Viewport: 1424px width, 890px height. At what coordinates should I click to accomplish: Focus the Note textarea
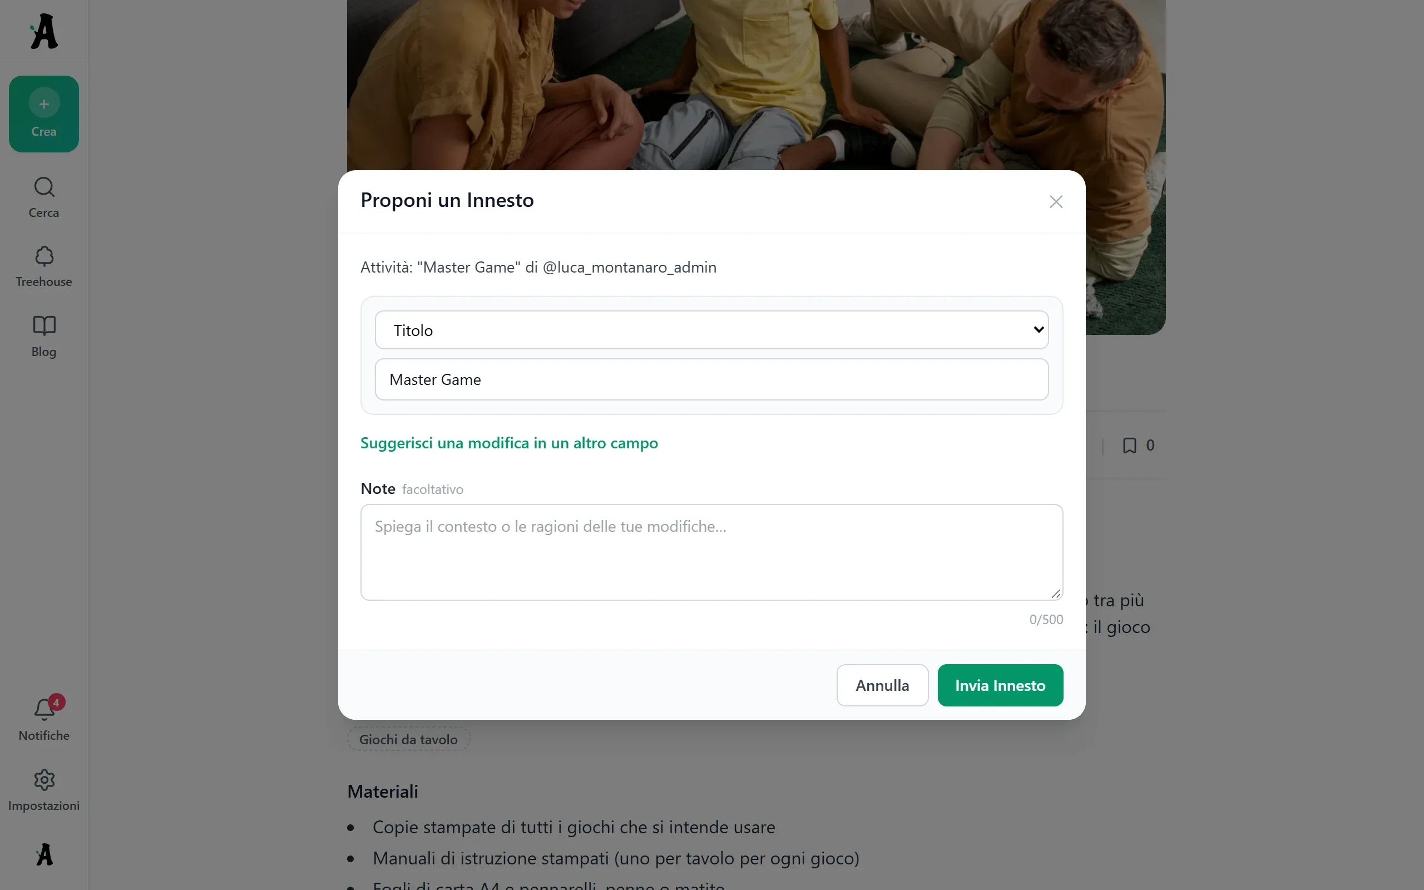click(x=711, y=552)
